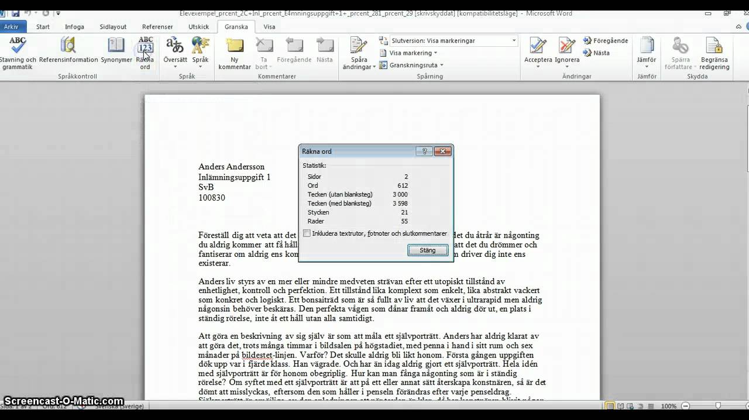The height and width of the screenshot is (420, 749).
Task: Open the Acceptera dropdown arrow
Action: click(x=538, y=67)
